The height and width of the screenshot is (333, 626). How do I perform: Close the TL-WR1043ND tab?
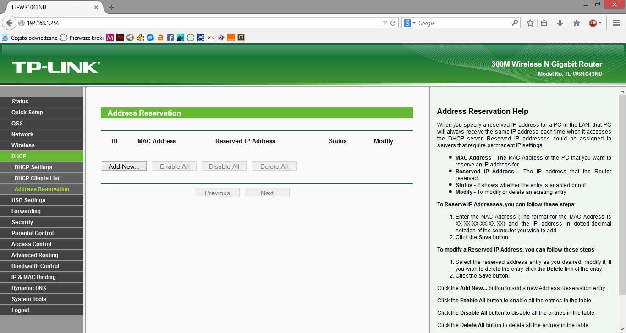[x=96, y=7]
